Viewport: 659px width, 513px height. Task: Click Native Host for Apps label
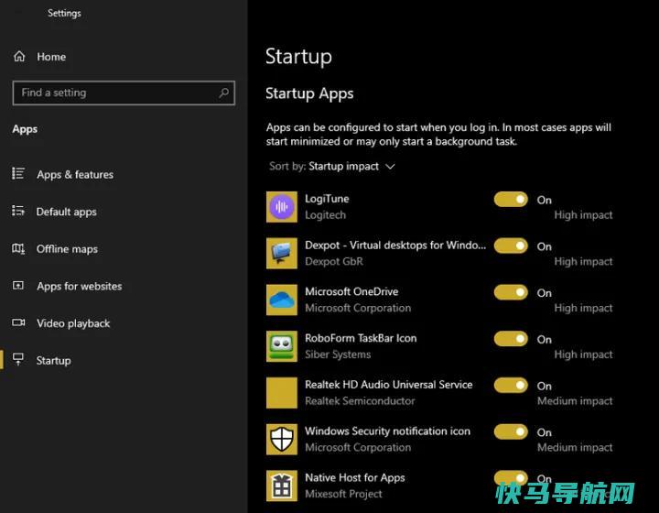point(355,477)
